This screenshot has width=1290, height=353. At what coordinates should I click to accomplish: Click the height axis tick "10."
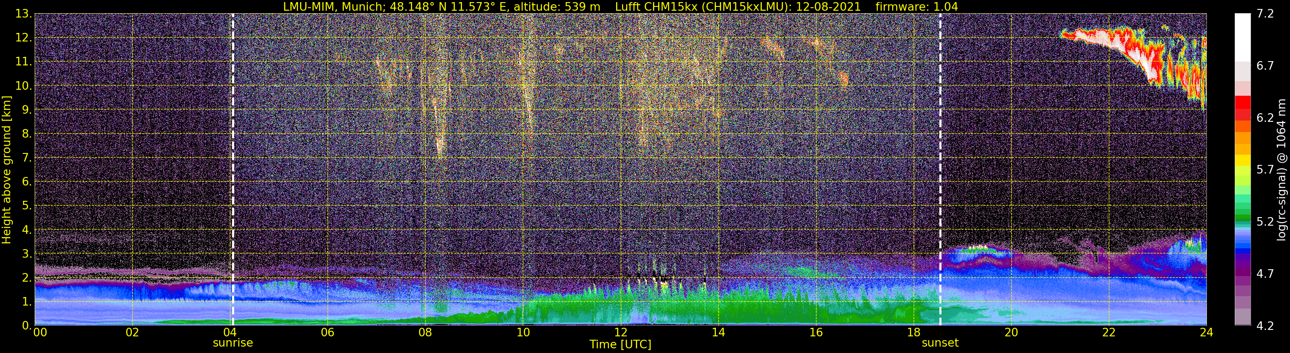click(x=24, y=85)
